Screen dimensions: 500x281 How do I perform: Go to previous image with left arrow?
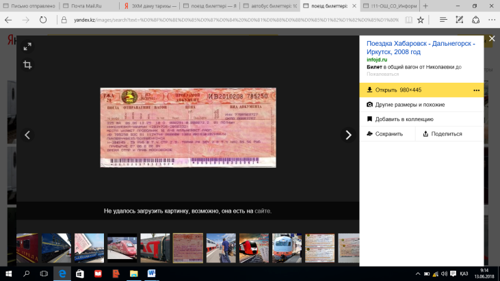[27, 135]
